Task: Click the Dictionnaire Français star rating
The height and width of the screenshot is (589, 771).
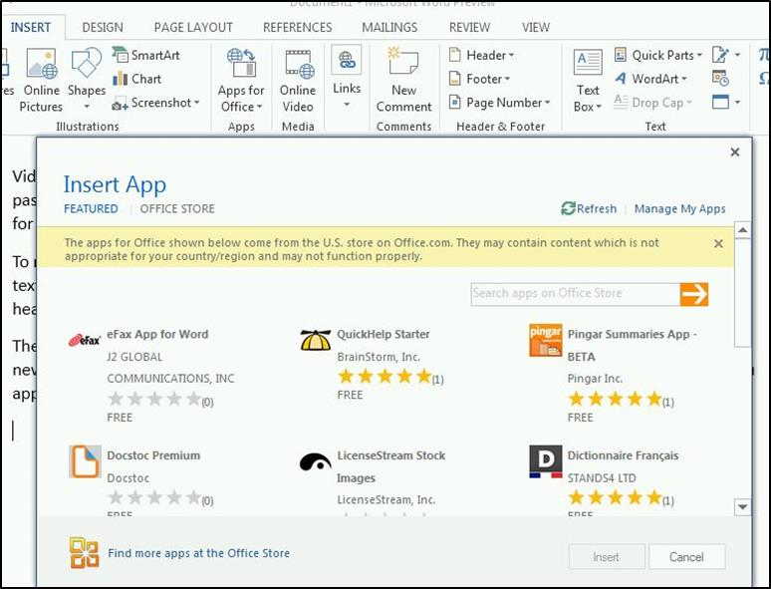Action: 616,498
